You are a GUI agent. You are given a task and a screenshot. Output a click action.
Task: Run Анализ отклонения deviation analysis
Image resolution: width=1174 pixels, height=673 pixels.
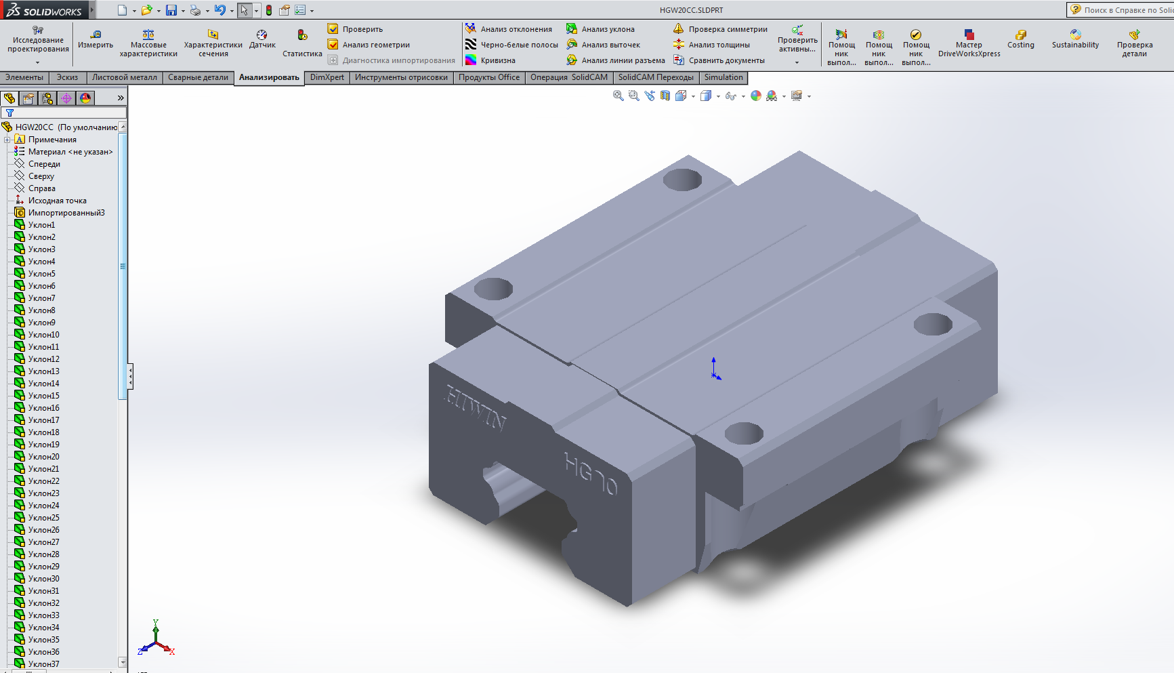coord(509,29)
